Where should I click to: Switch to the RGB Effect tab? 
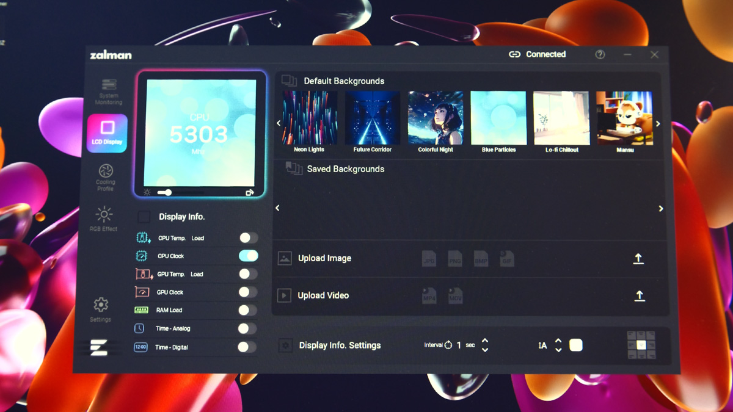coord(104,219)
